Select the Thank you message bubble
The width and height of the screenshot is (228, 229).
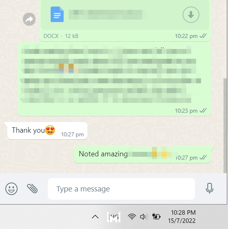pyautogui.click(x=47, y=131)
